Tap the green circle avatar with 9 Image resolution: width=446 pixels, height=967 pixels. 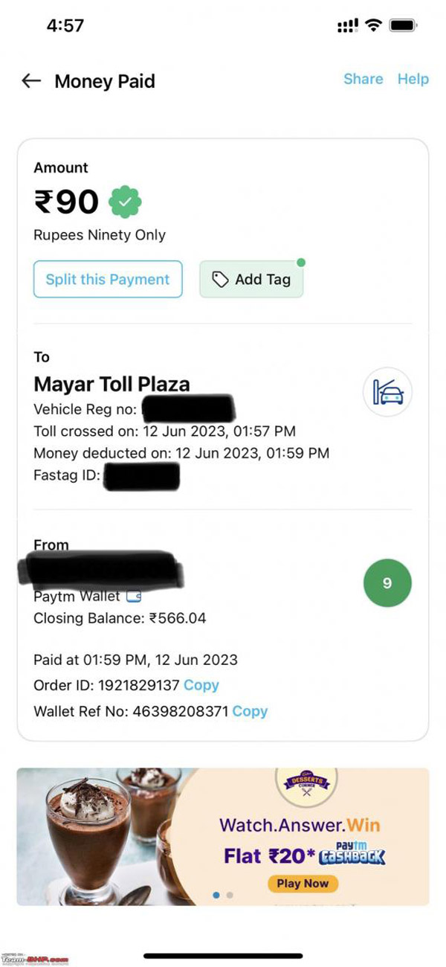click(387, 583)
